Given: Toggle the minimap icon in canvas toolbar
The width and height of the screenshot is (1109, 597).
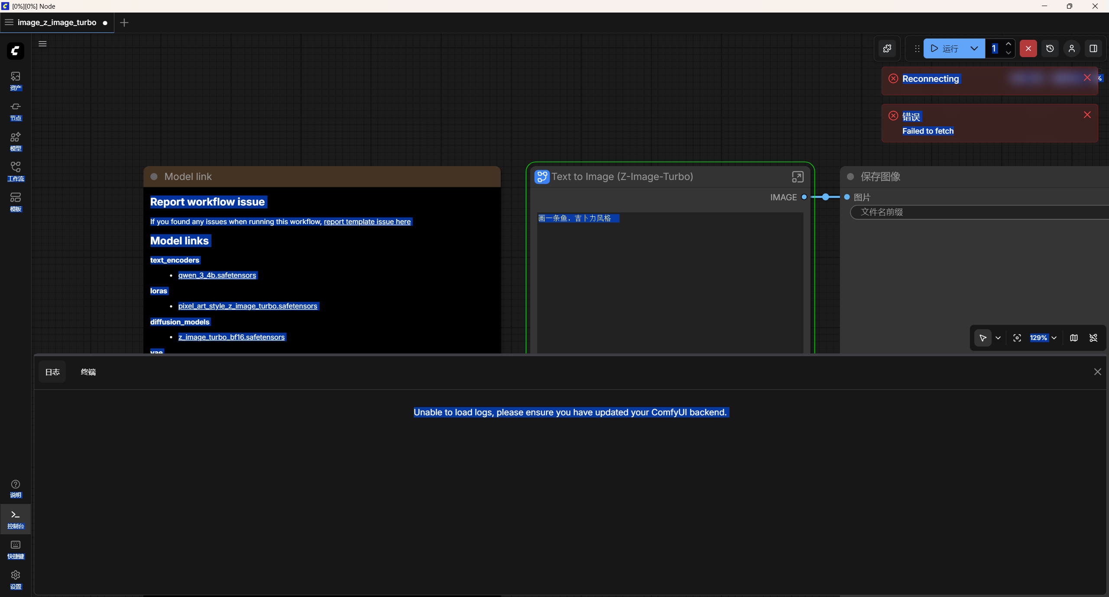Looking at the screenshot, I should pos(1074,338).
